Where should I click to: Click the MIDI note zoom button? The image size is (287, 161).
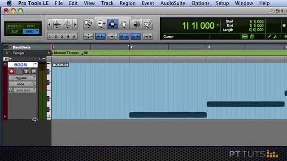tap(67, 24)
